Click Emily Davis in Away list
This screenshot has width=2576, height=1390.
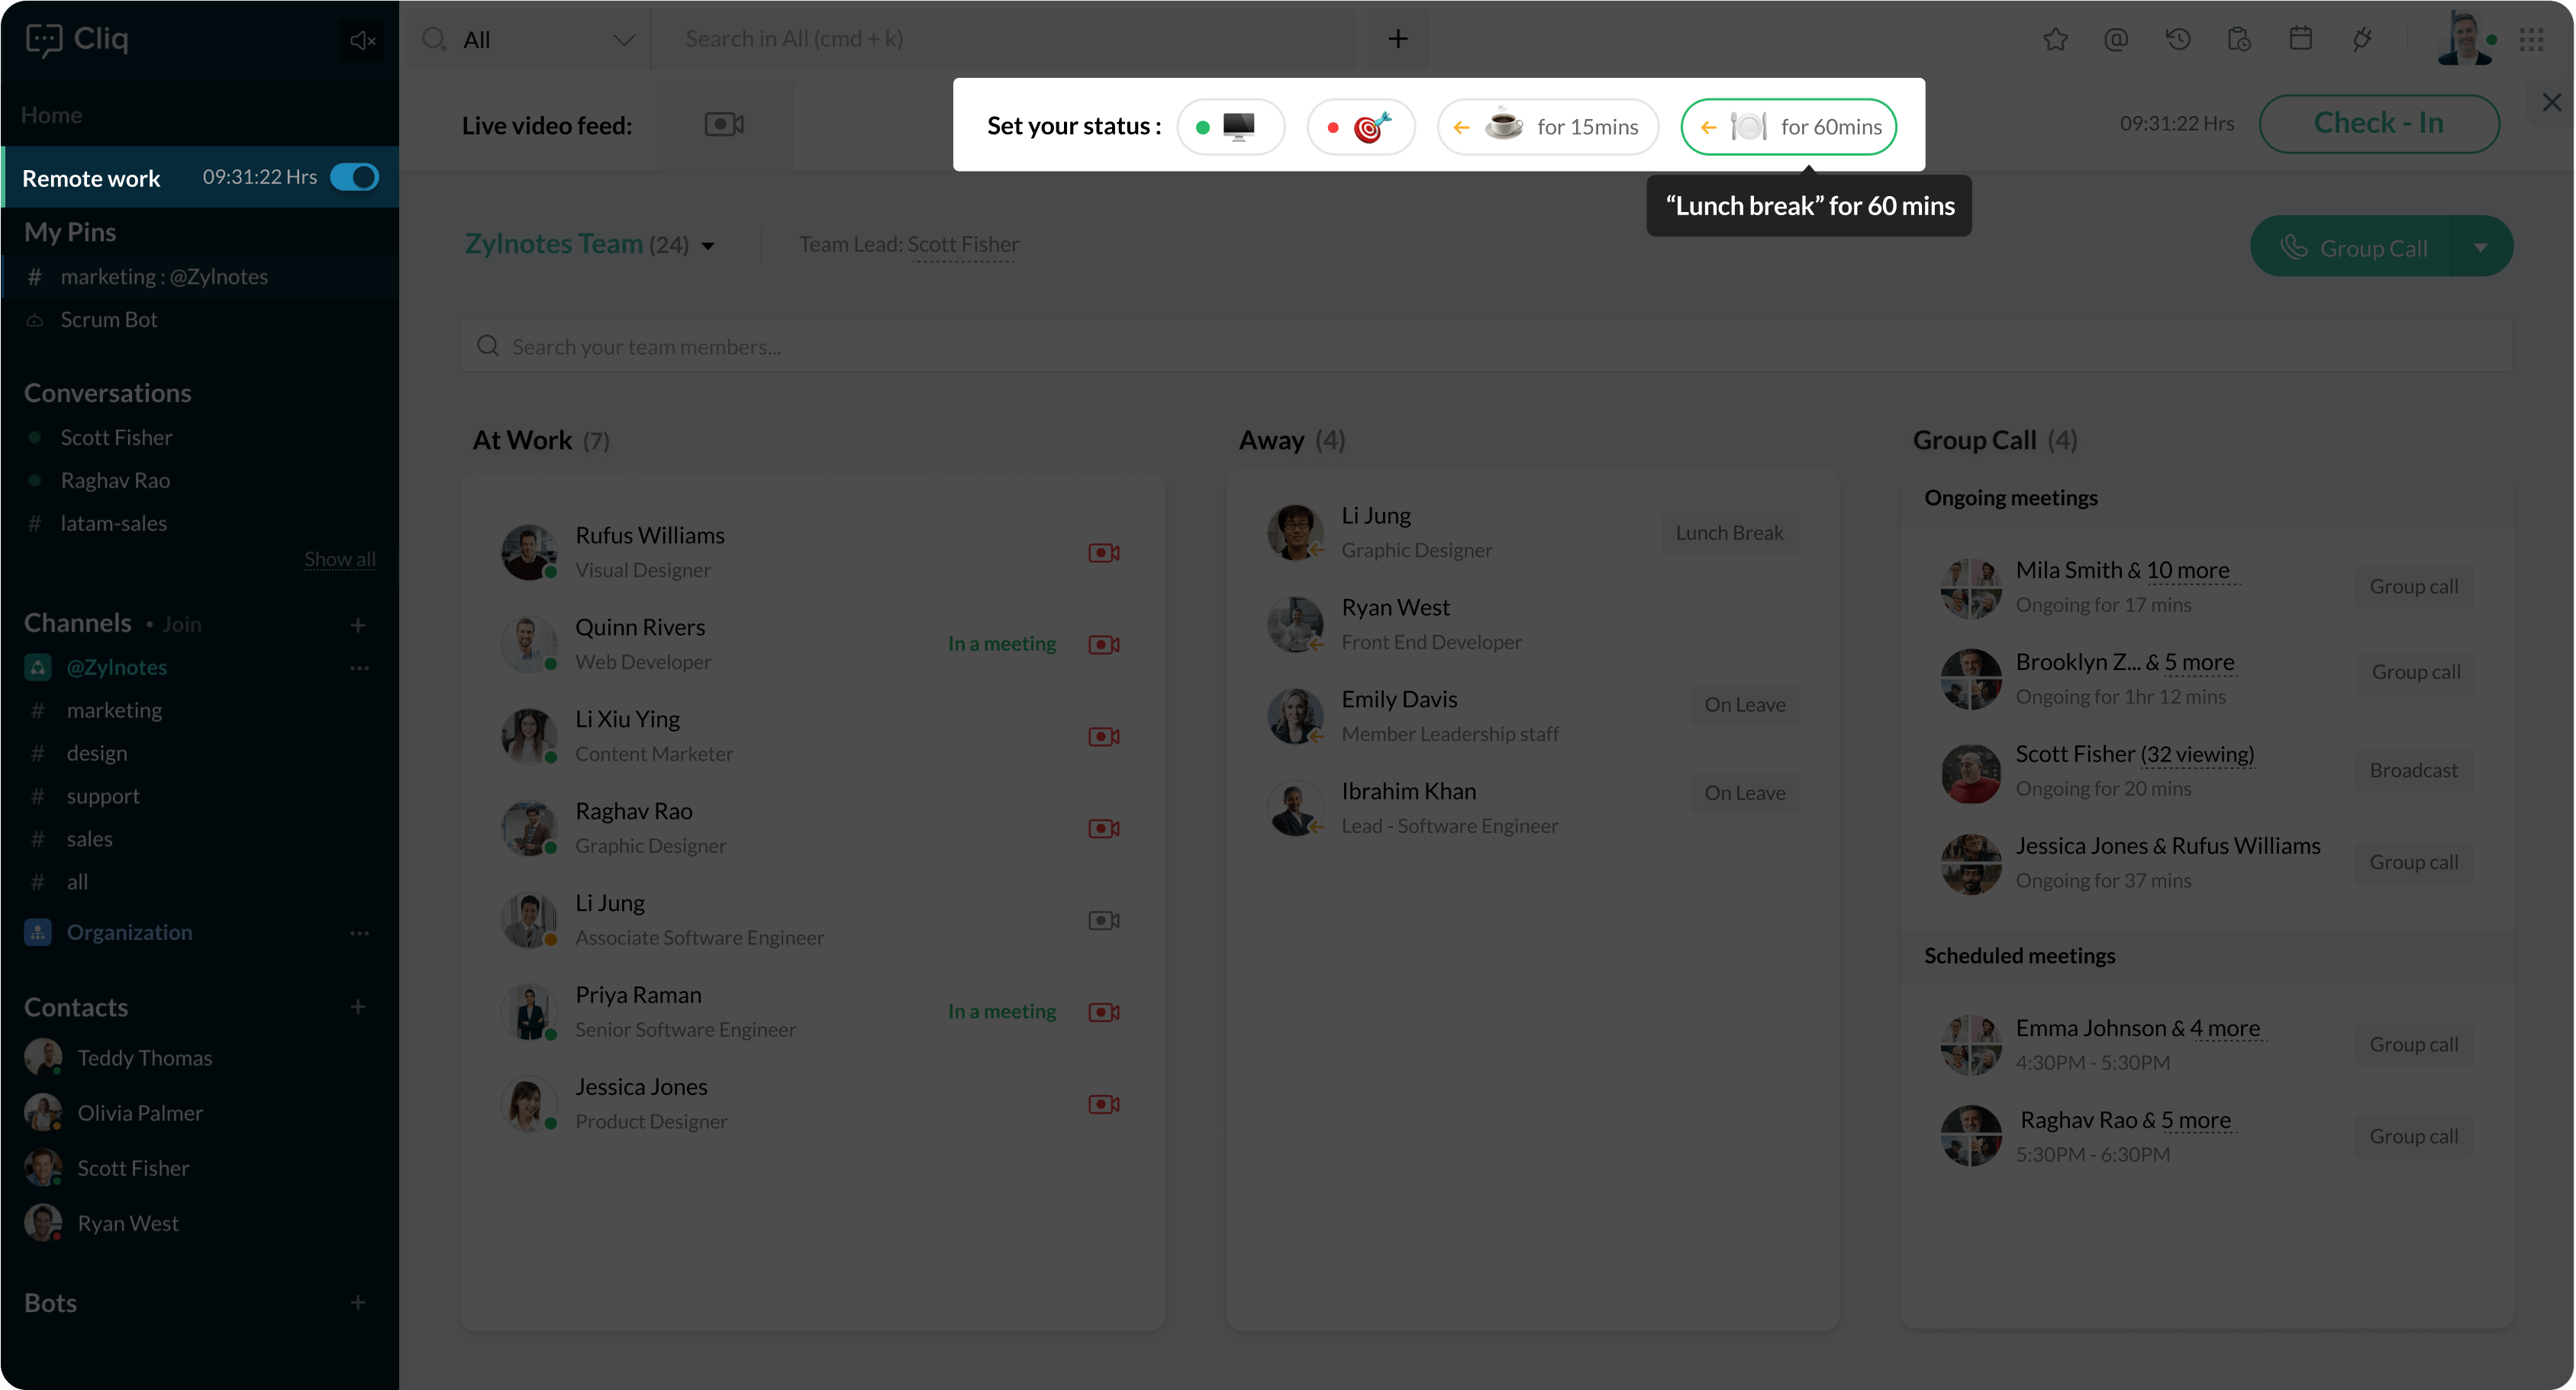1399,700
